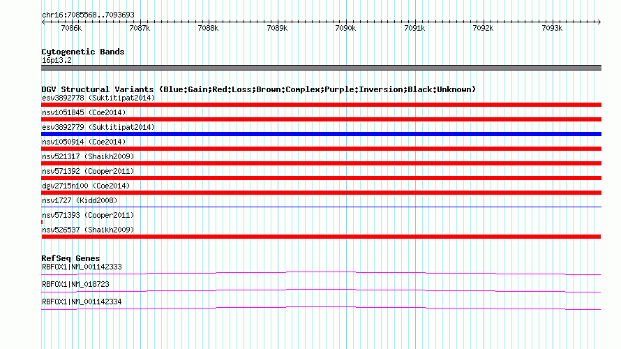
Task: Open variant esv3892778 (Suktitipat2014) label
Action: click(x=98, y=98)
